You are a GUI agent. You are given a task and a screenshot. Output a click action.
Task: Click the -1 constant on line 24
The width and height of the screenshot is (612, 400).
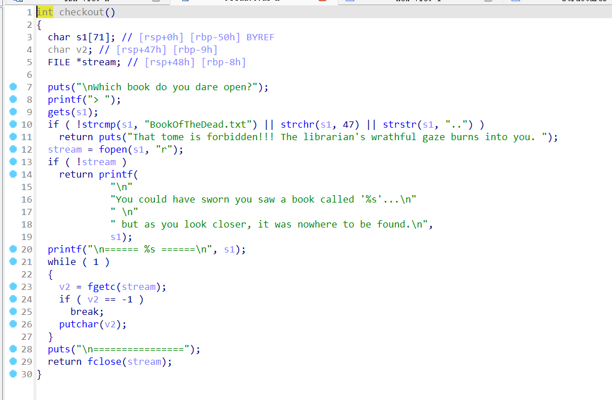pos(127,300)
